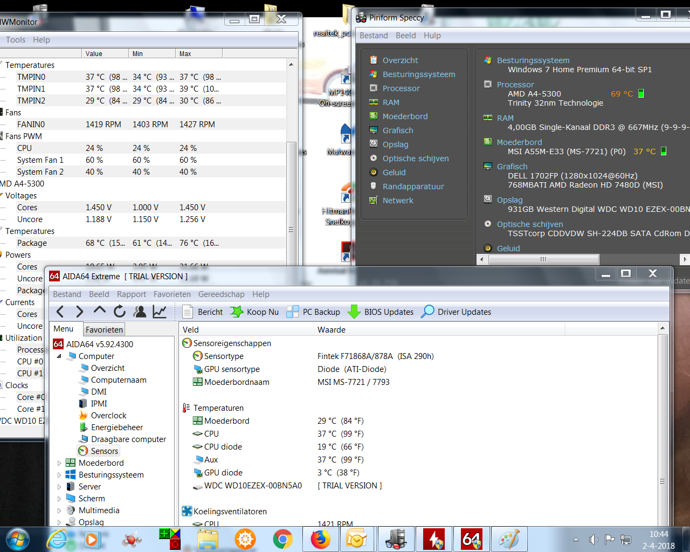
Task: Select Processor in Speccy sidebar
Action: pos(401,88)
